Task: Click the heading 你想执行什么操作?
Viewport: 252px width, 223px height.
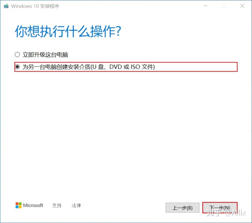Action: tap(68, 31)
